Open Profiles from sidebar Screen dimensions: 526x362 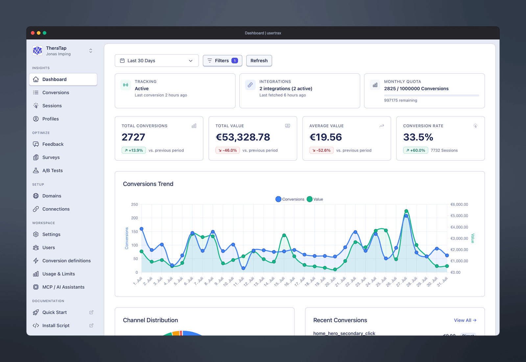pos(63,119)
